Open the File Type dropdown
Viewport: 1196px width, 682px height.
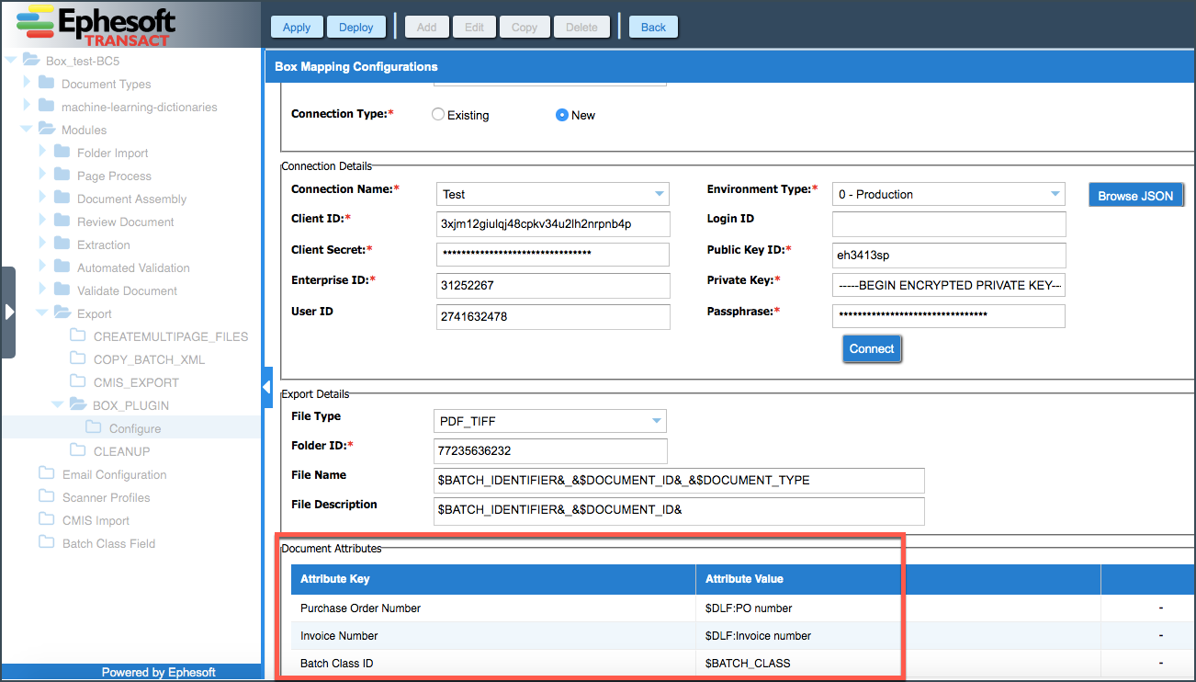[x=656, y=421]
